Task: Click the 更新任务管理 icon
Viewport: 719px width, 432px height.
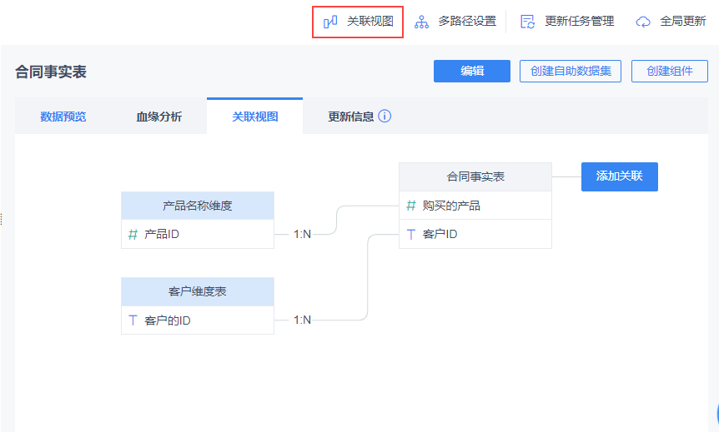Action: click(528, 22)
